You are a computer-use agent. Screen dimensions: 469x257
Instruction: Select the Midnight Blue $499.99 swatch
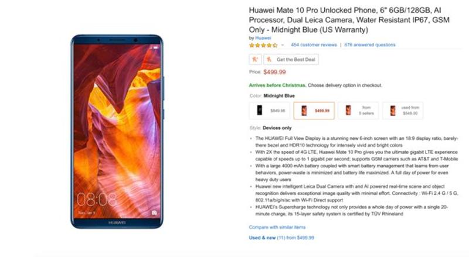314,111
